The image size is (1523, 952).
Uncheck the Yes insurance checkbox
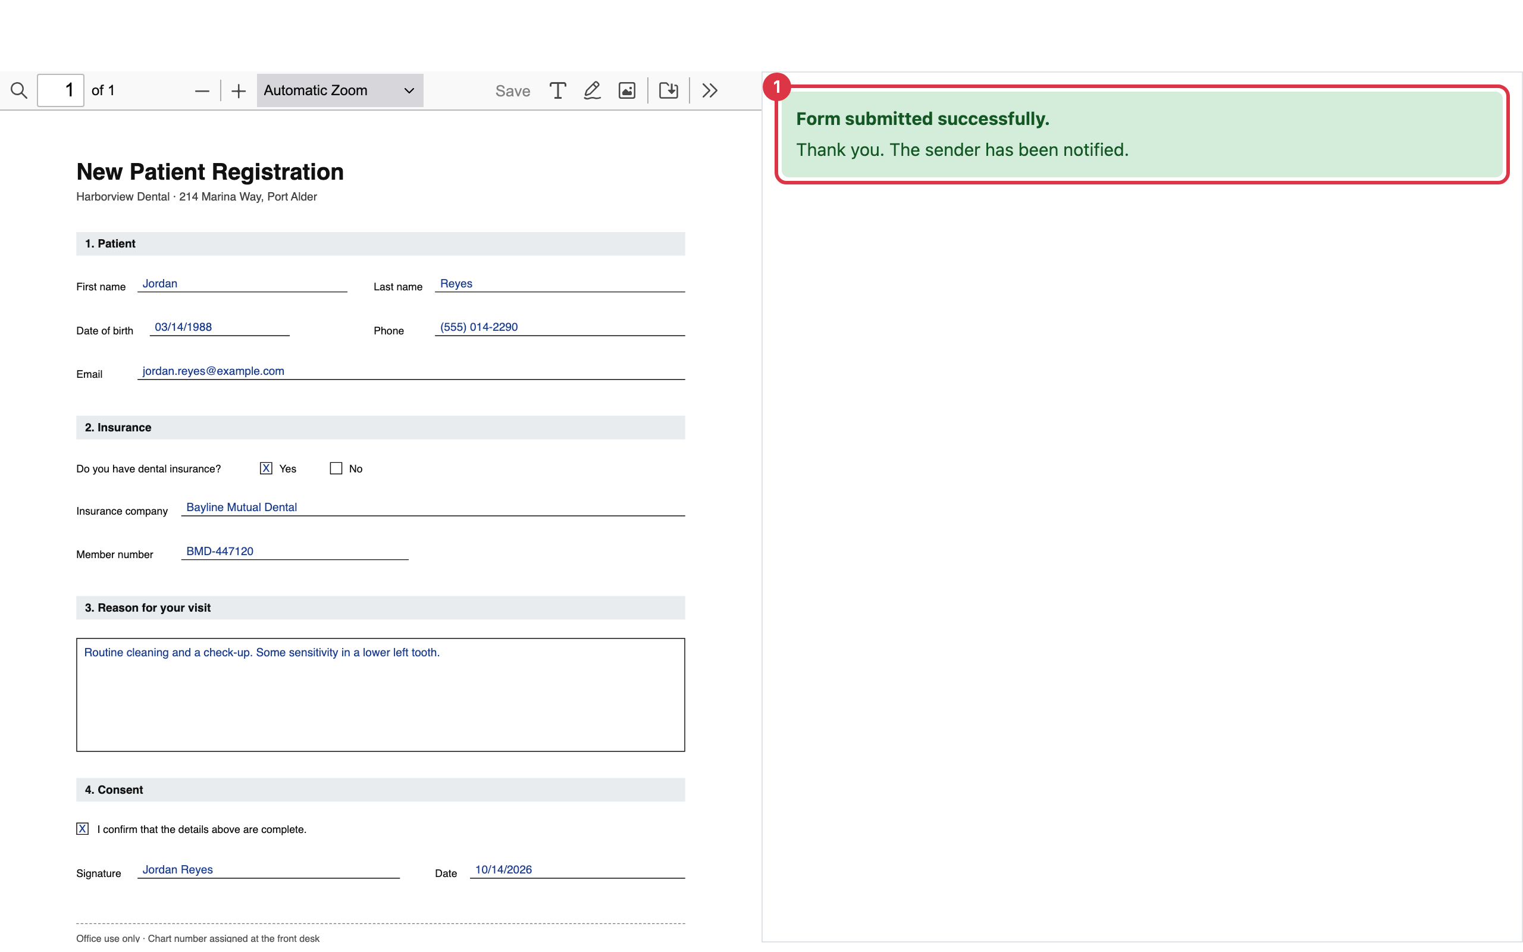tap(266, 468)
